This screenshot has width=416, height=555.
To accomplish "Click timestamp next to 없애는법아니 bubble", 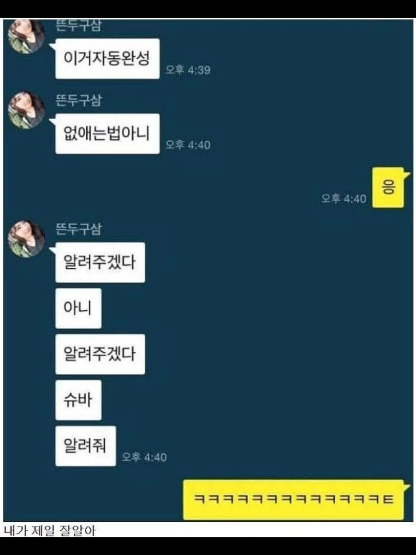I will [x=188, y=145].
